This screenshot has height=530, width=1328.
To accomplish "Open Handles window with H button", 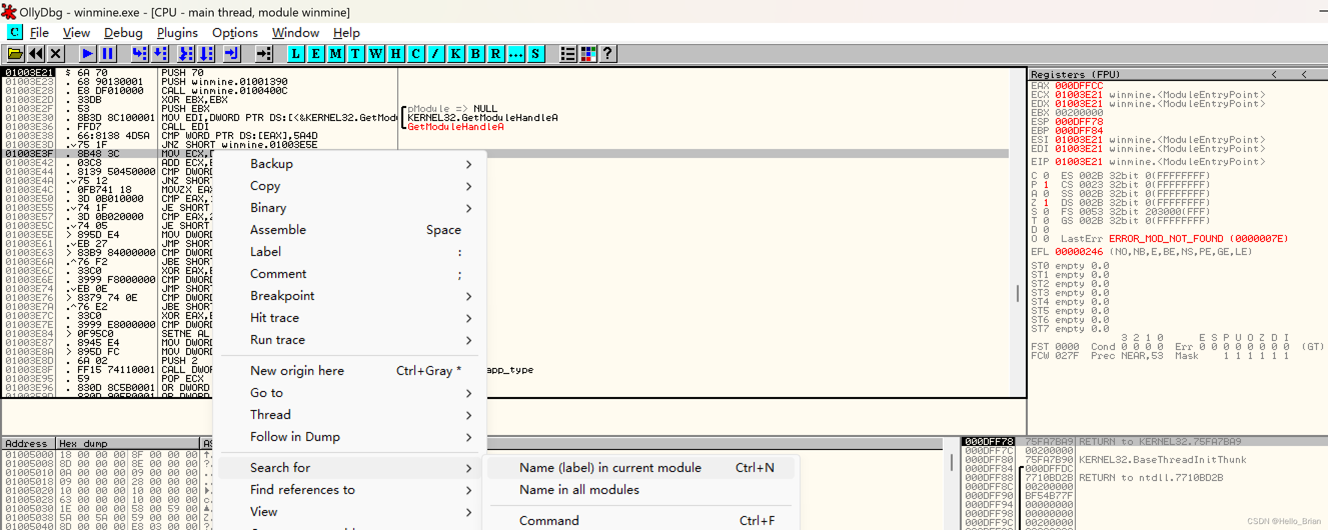I will click(x=396, y=53).
